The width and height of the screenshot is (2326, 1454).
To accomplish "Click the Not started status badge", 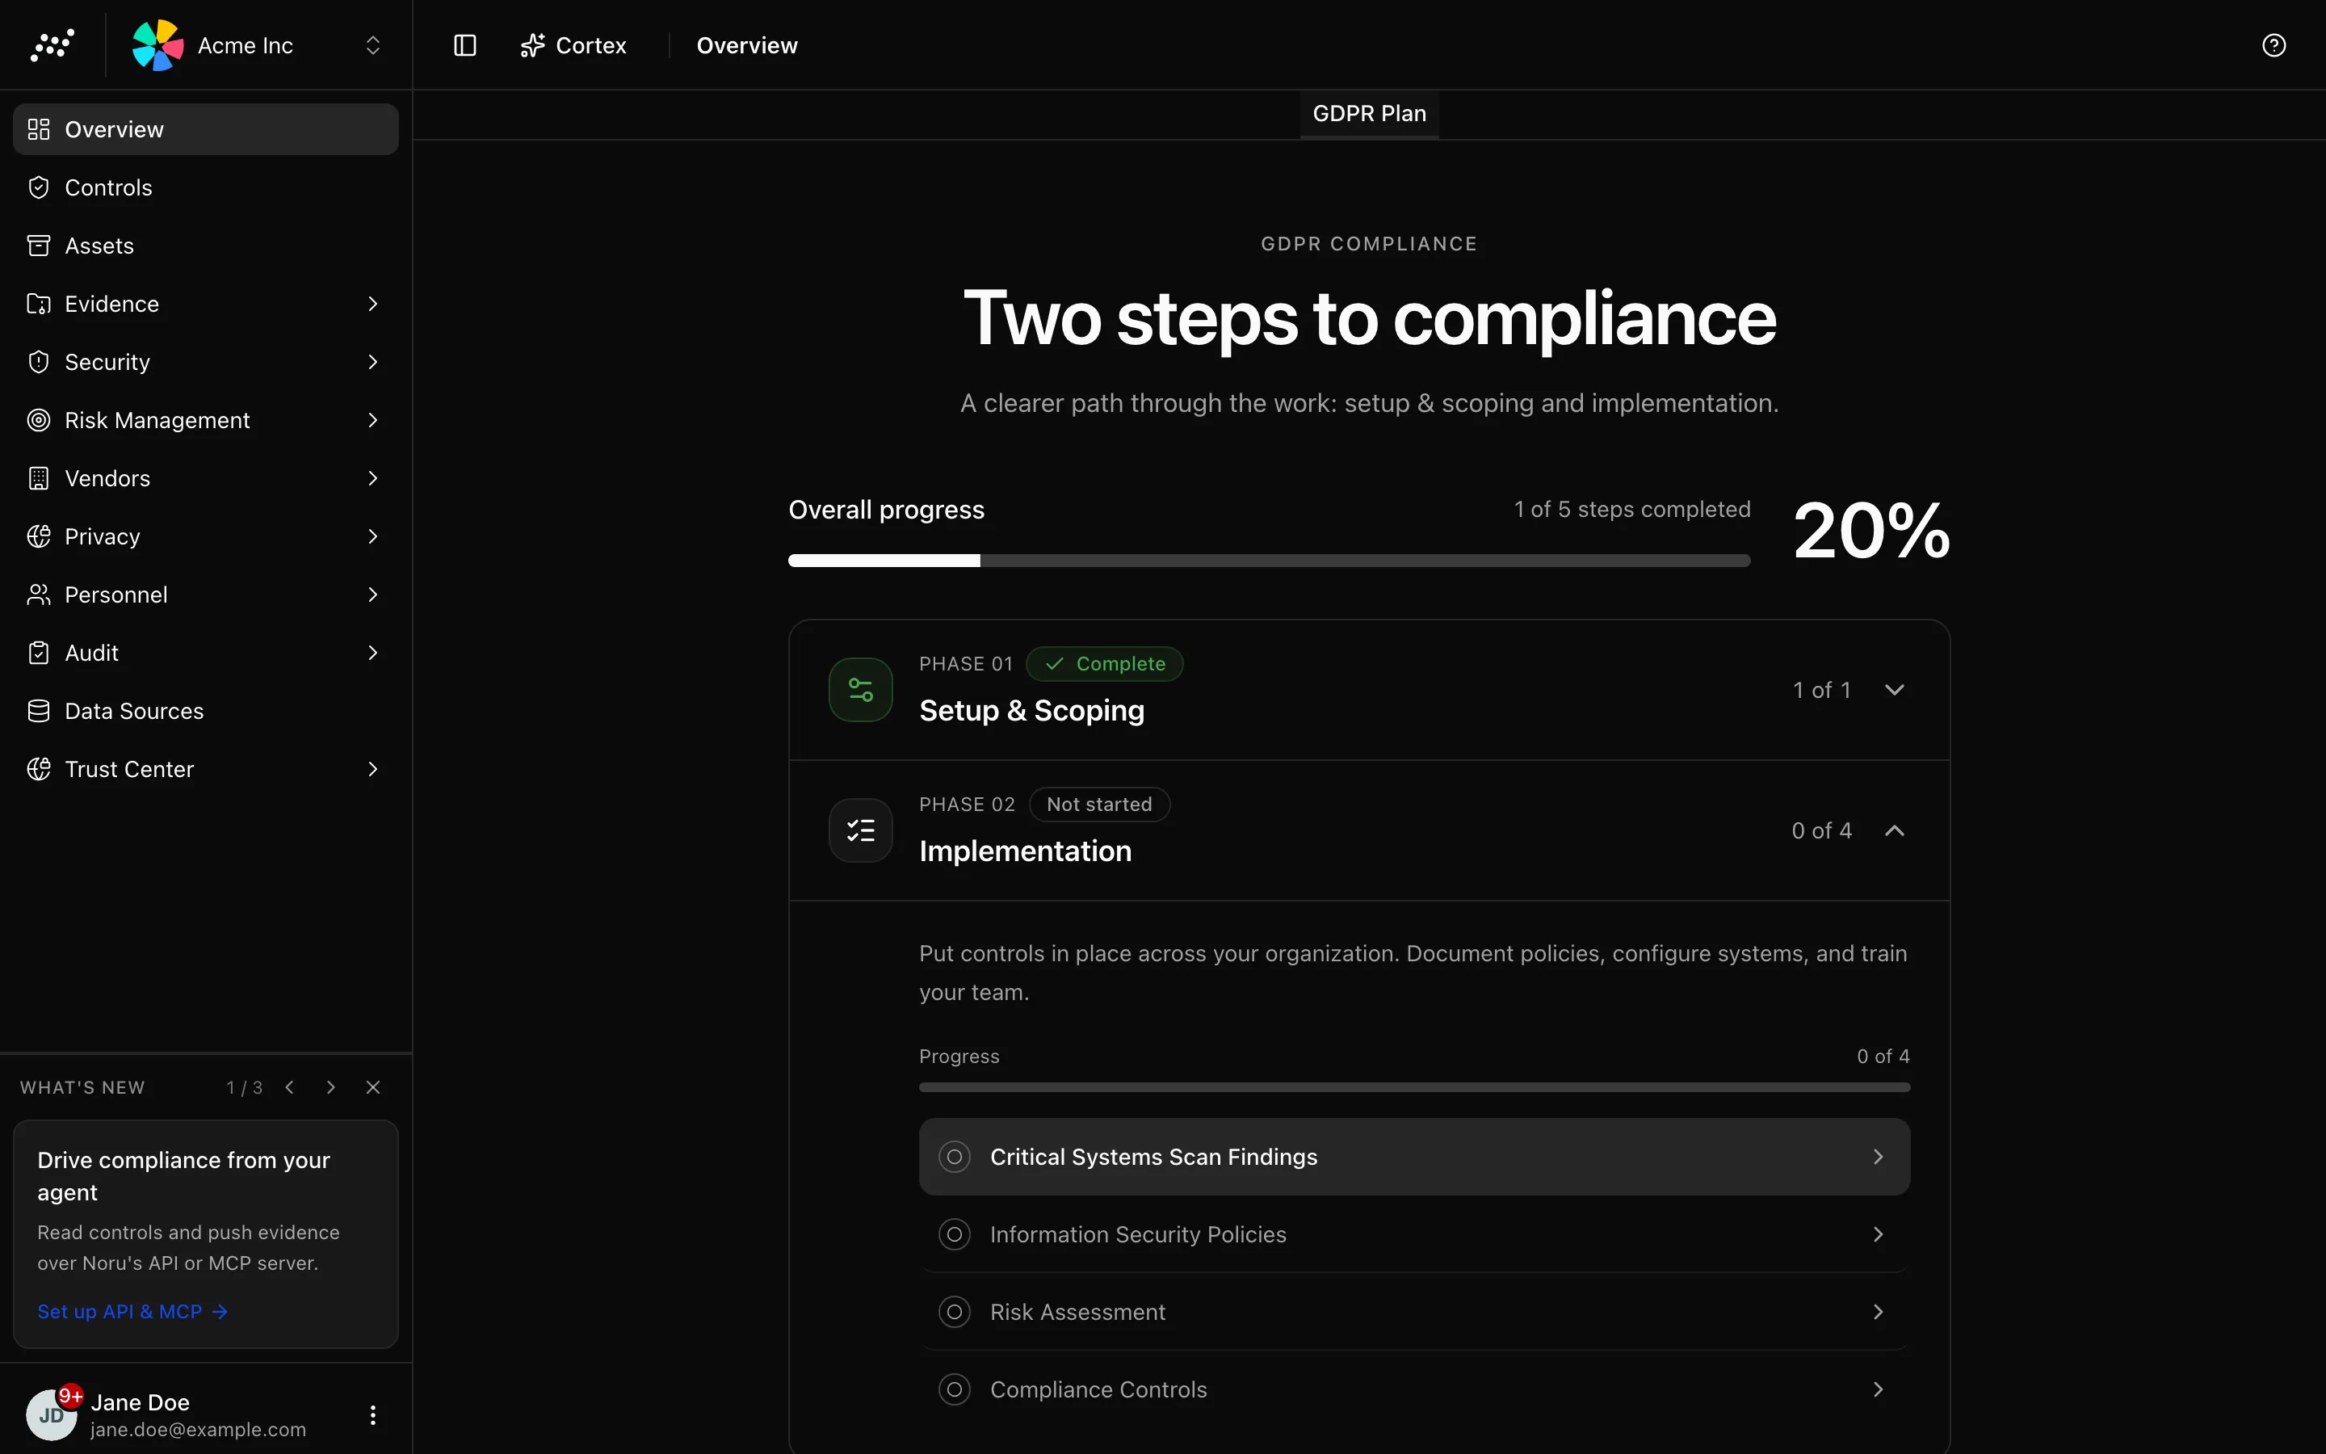I will click(1099, 804).
